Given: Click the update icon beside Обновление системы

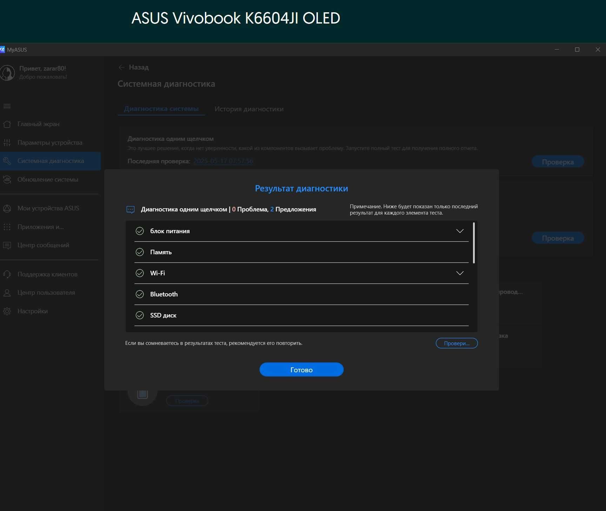Looking at the screenshot, I should 7,179.
